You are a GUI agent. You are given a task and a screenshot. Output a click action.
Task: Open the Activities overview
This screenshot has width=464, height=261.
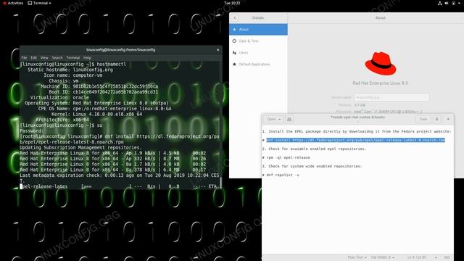[13, 3]
